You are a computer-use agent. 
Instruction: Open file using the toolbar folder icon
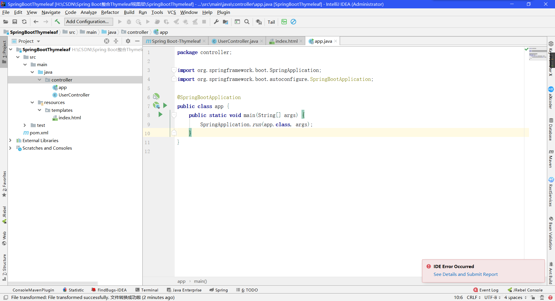click(x=5, y=22)
